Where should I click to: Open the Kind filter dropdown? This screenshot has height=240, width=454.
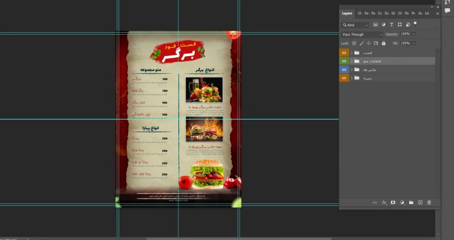point(355,25)
